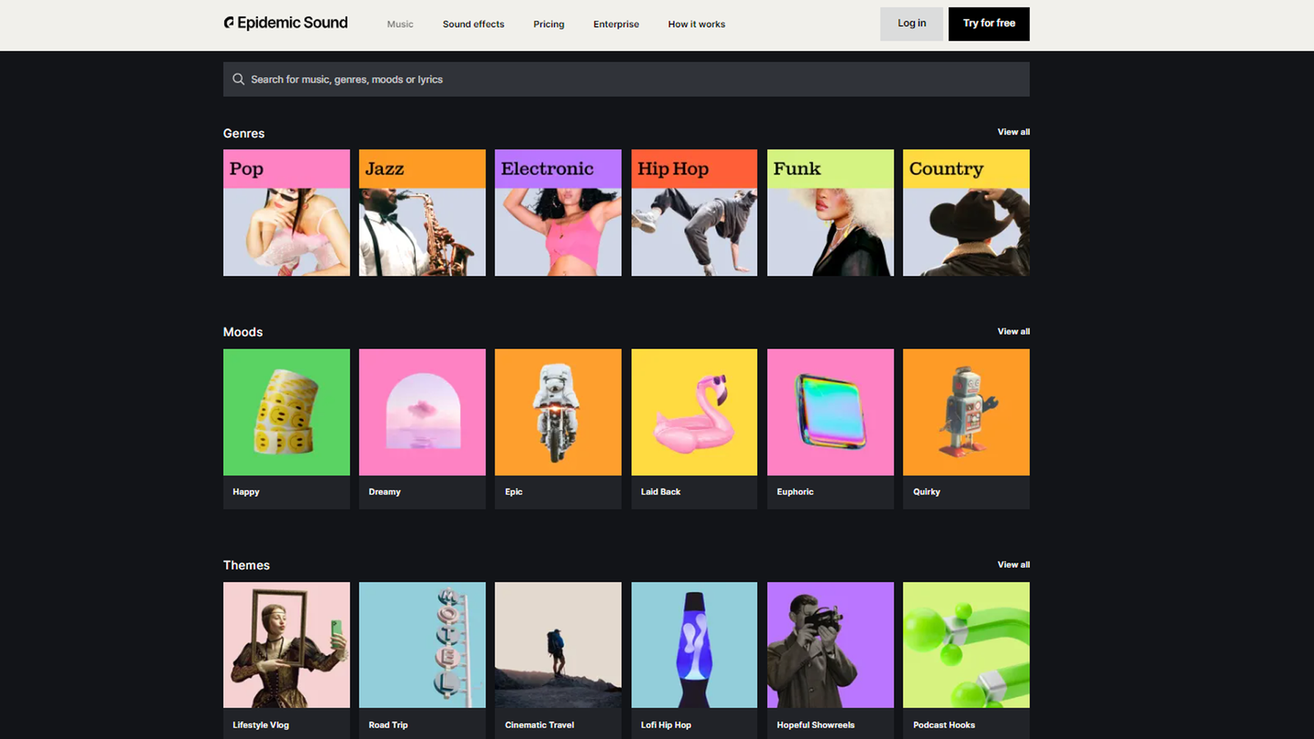Screen dimensions: 1314x739
Task: View all Moods
Action: 1013,332
